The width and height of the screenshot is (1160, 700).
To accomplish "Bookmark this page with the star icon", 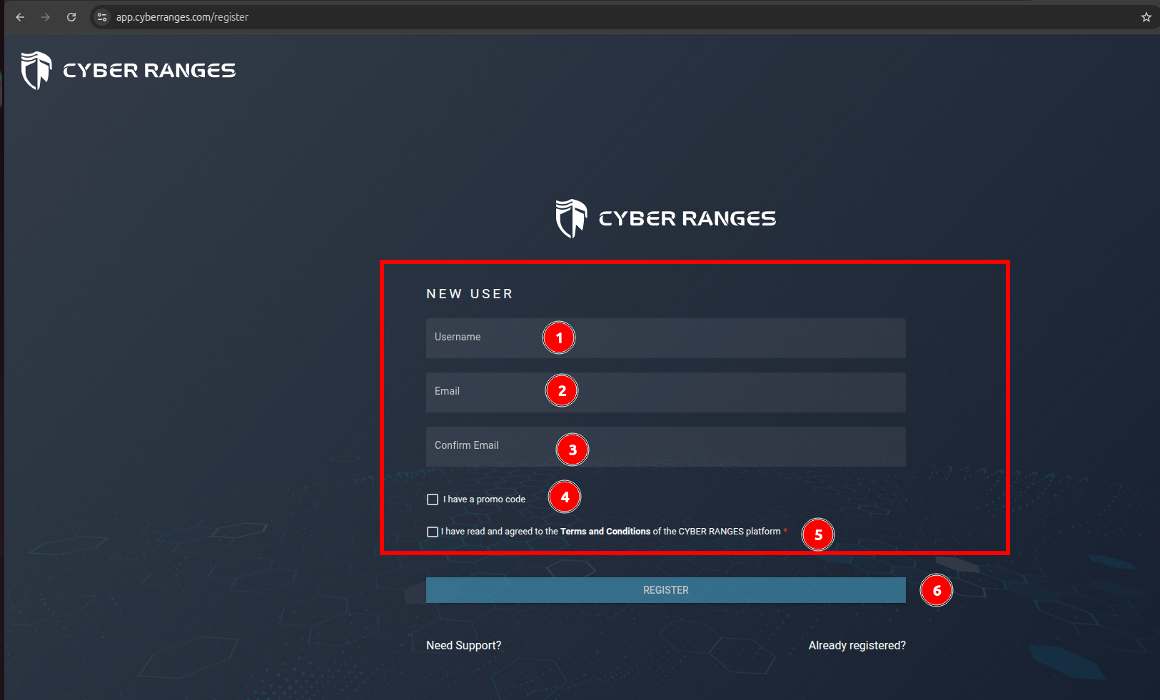I will click(x=1146, y=17).
